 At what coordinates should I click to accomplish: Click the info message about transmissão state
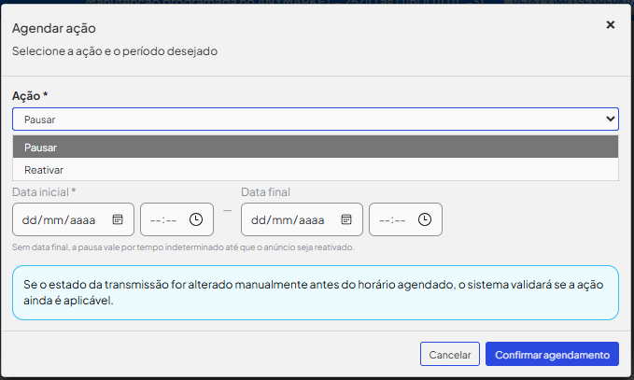pos(316,292)
